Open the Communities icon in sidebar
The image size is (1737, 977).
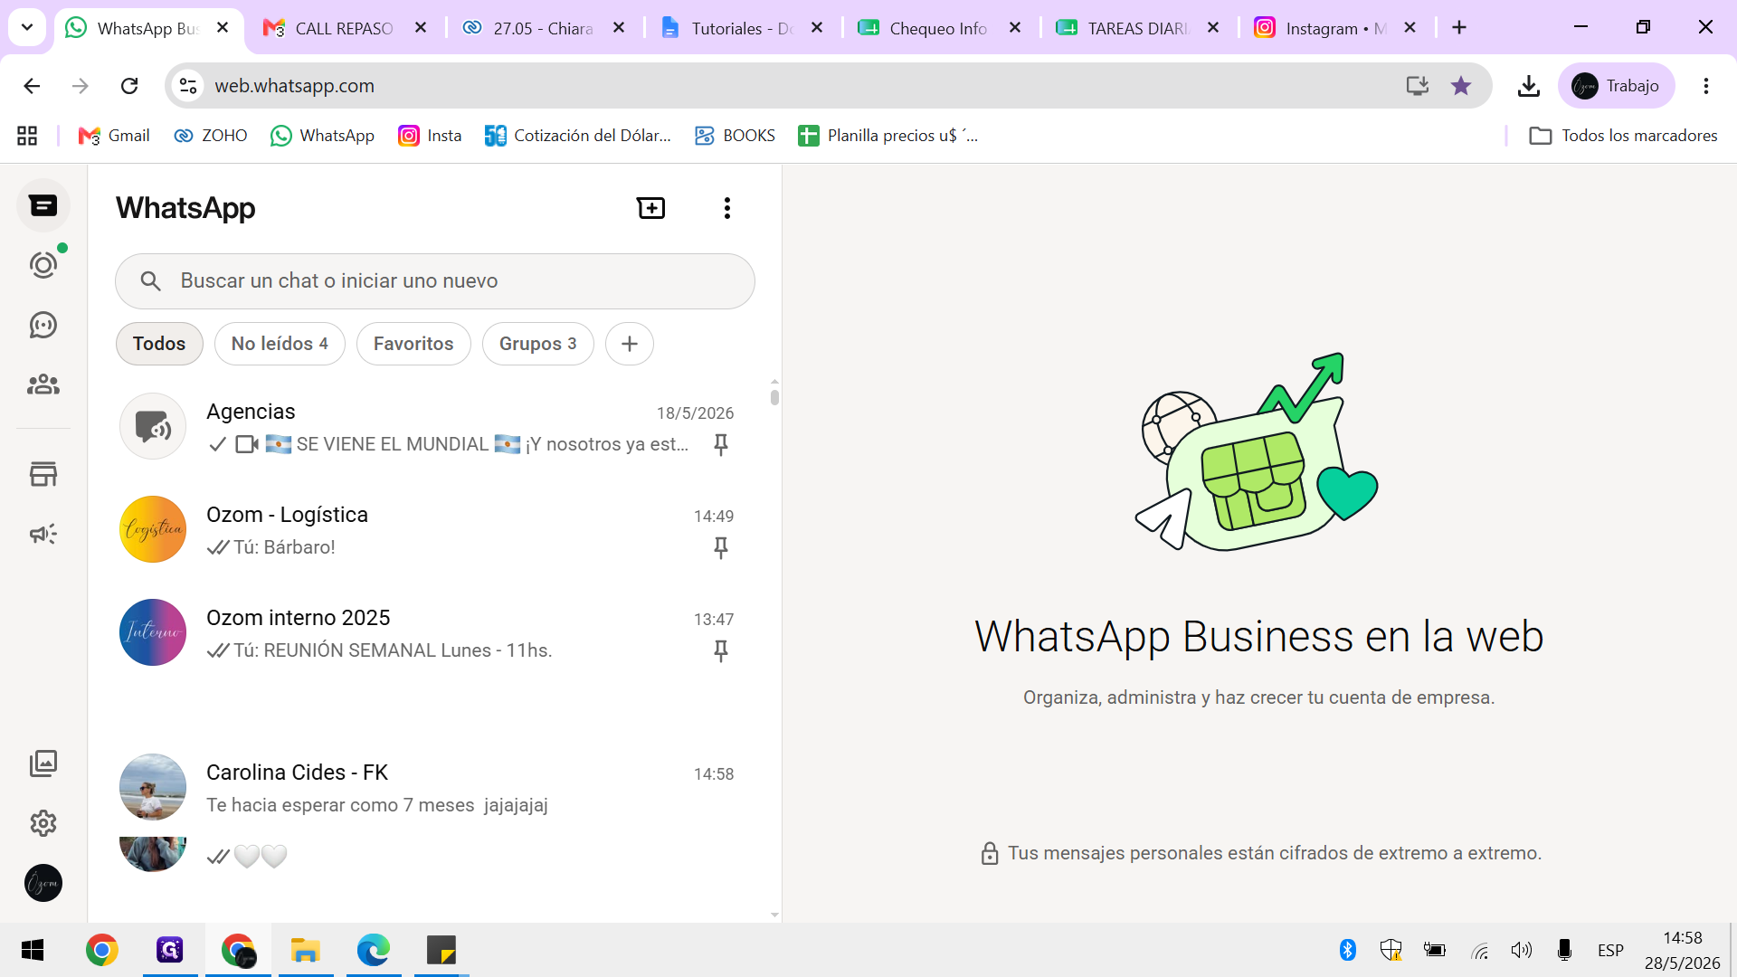(x=43, y=384)
